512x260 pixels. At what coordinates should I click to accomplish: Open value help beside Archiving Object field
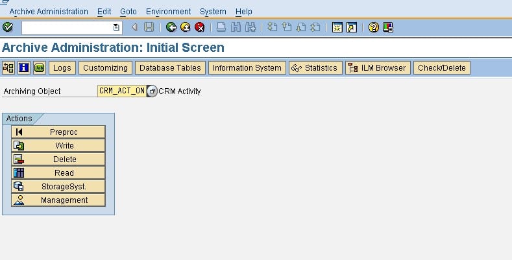152,91
